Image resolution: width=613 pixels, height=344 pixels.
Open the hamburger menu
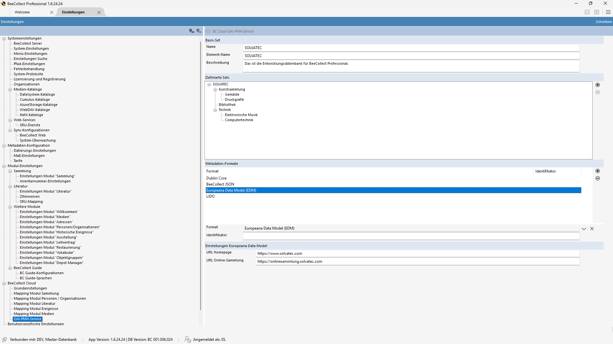click(x=608, y=12)
